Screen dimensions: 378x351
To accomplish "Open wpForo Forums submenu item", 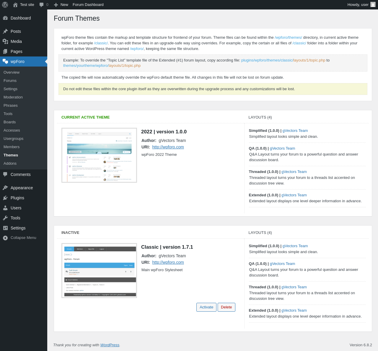I will pyautogui.click(x=10, y=81).
